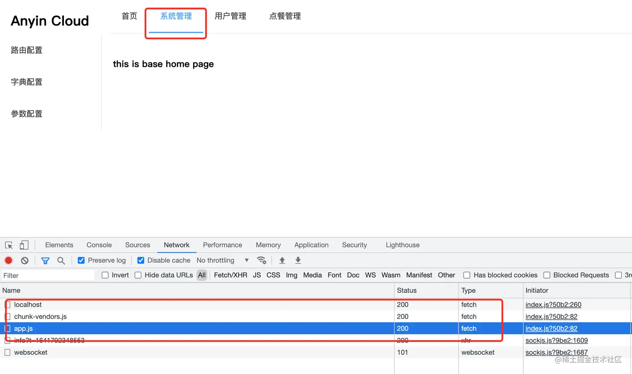Image resolution: width=632 pixels, height=374 pixels.
Task: Filter requests by JS type
Action: 257,275
